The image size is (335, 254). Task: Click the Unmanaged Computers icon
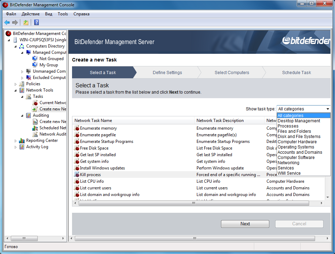click(28, 71)
